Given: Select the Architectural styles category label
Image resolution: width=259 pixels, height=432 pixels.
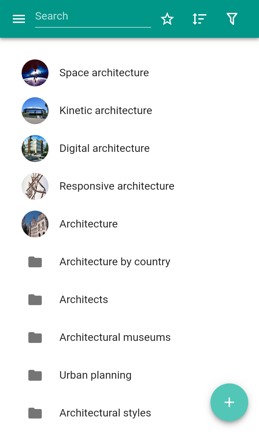Looking at the screenshot, I should (105, 413).
